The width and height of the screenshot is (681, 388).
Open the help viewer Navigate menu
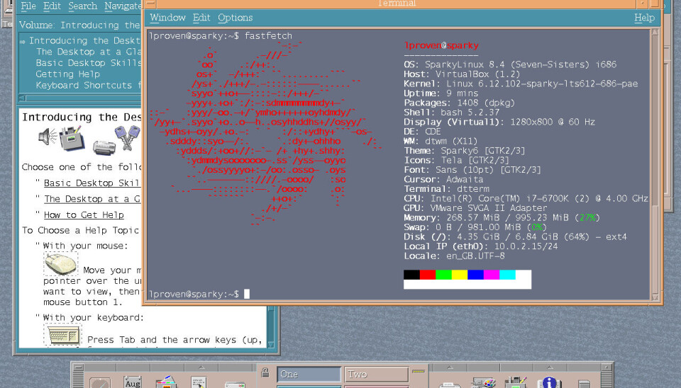tap(123, 6)
